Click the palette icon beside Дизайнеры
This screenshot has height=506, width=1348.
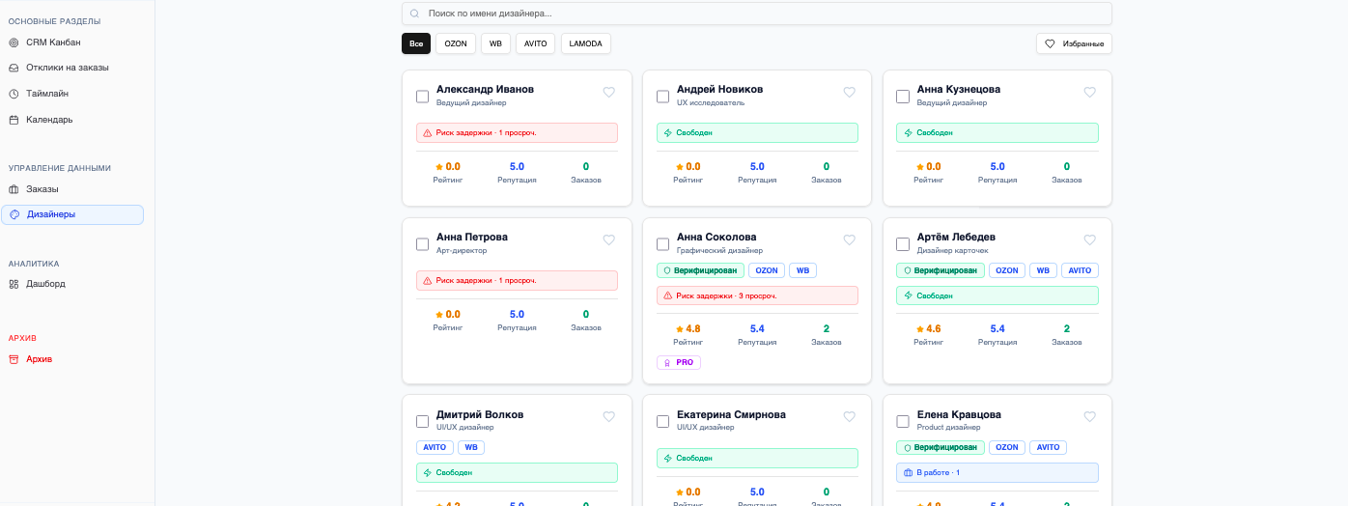[x=14, y=214]
